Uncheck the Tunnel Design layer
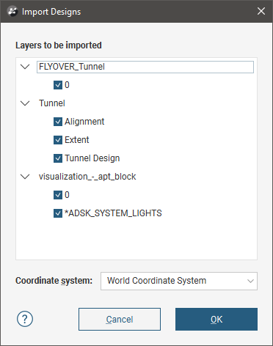Screen dimensions: 273x346 58,158
